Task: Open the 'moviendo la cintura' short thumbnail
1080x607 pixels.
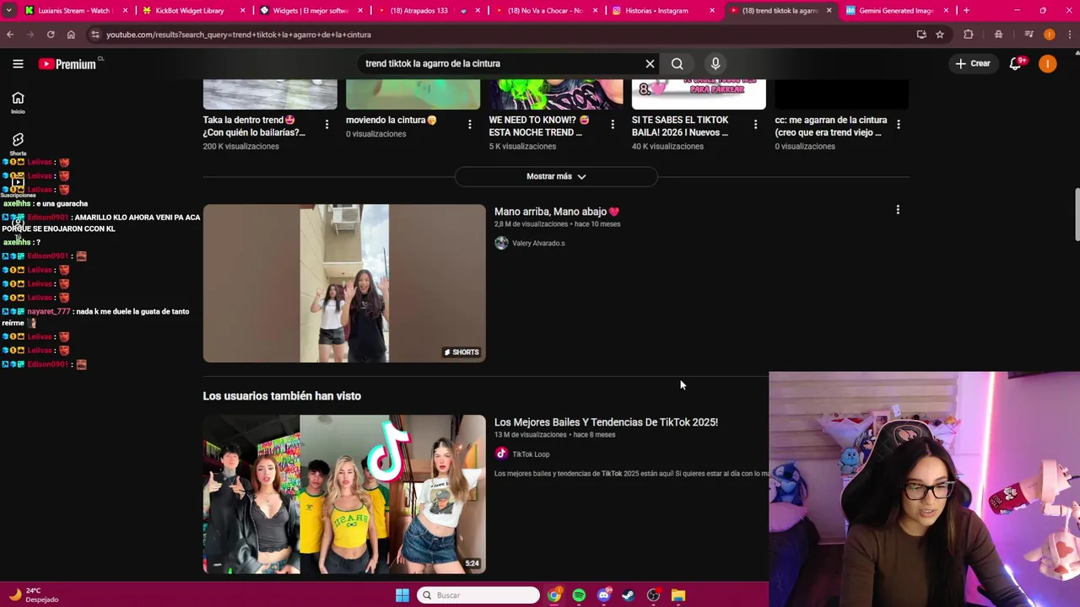Action: tap(413, 94)
